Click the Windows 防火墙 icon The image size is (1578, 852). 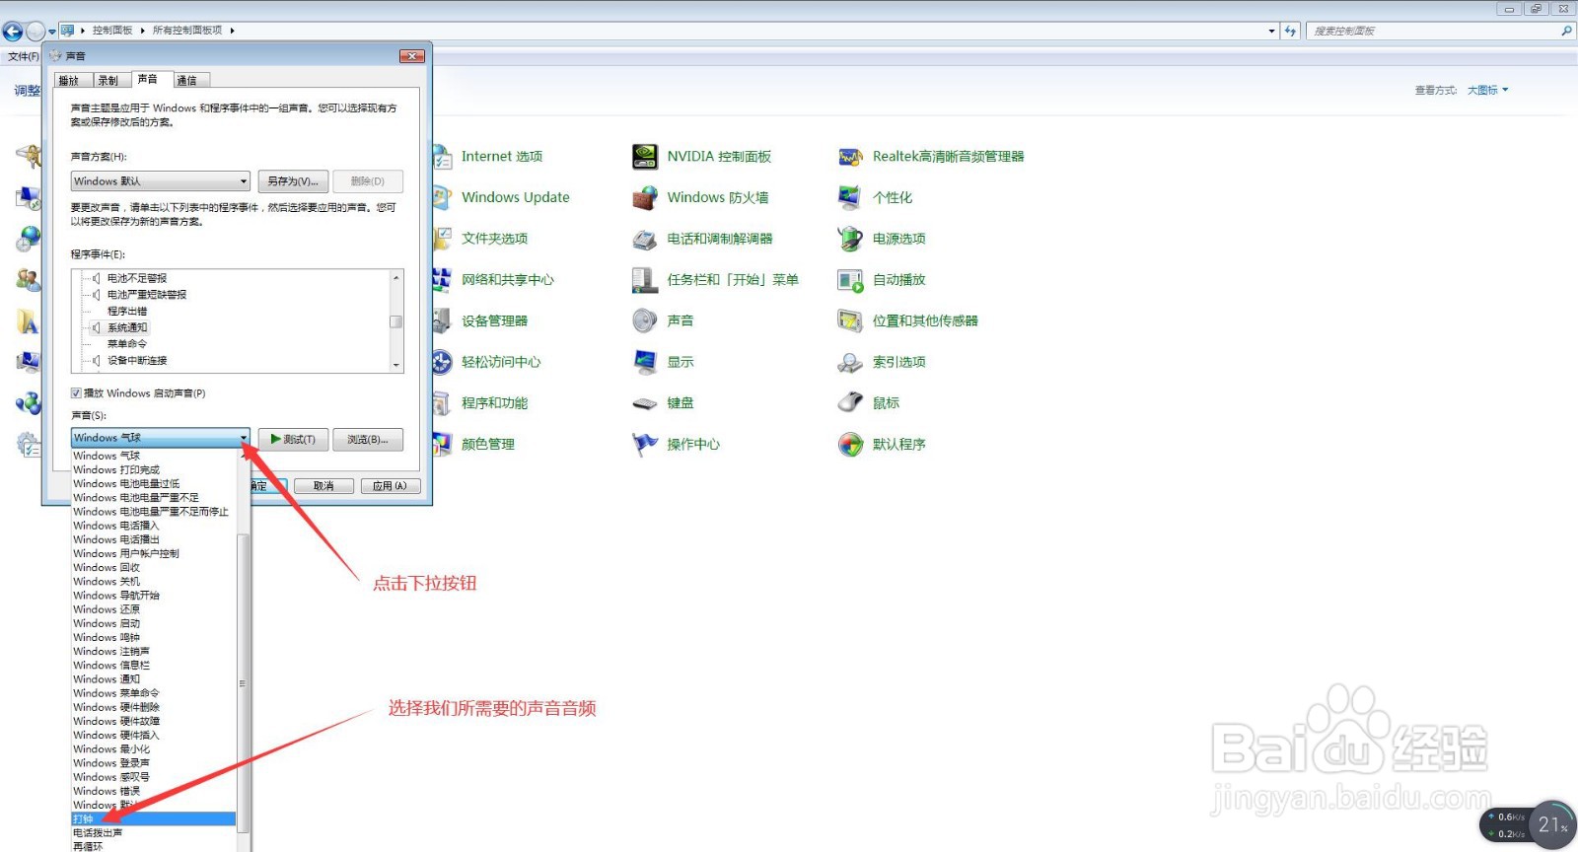coord(645,198)
